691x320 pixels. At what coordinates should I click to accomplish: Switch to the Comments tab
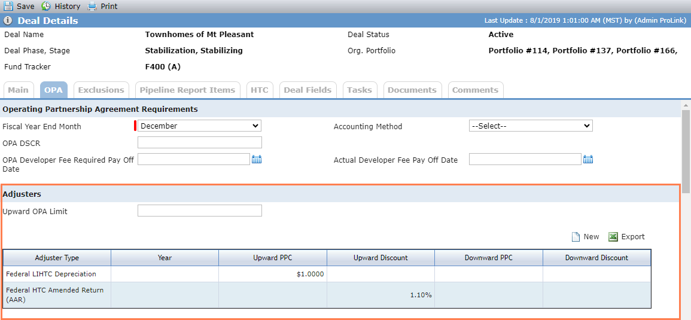coord(476,90)
